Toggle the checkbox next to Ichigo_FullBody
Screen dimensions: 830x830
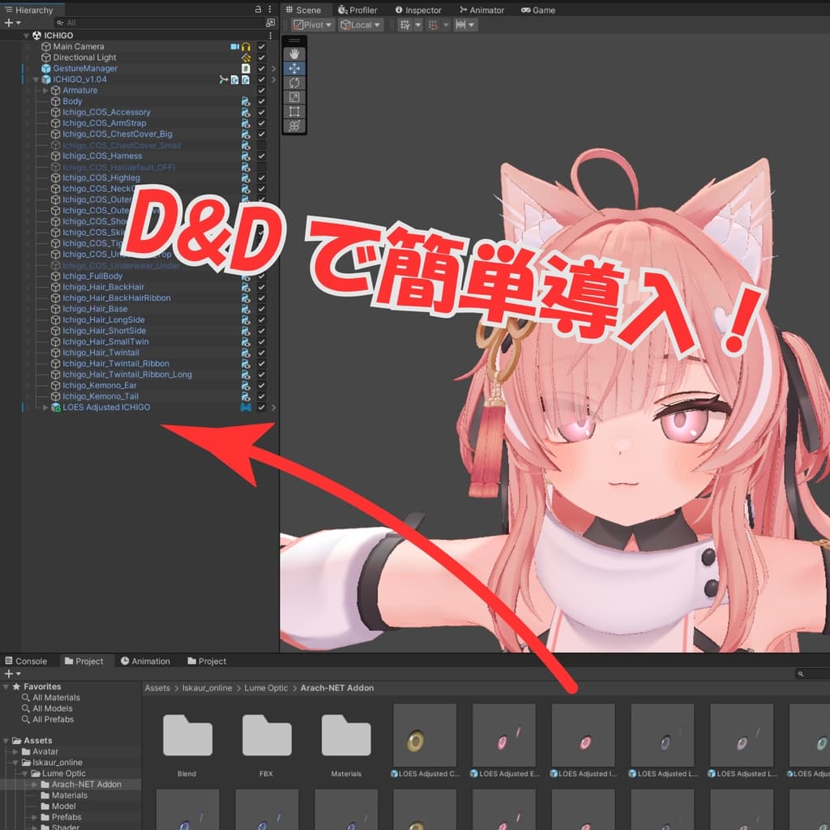click(260, 276)
